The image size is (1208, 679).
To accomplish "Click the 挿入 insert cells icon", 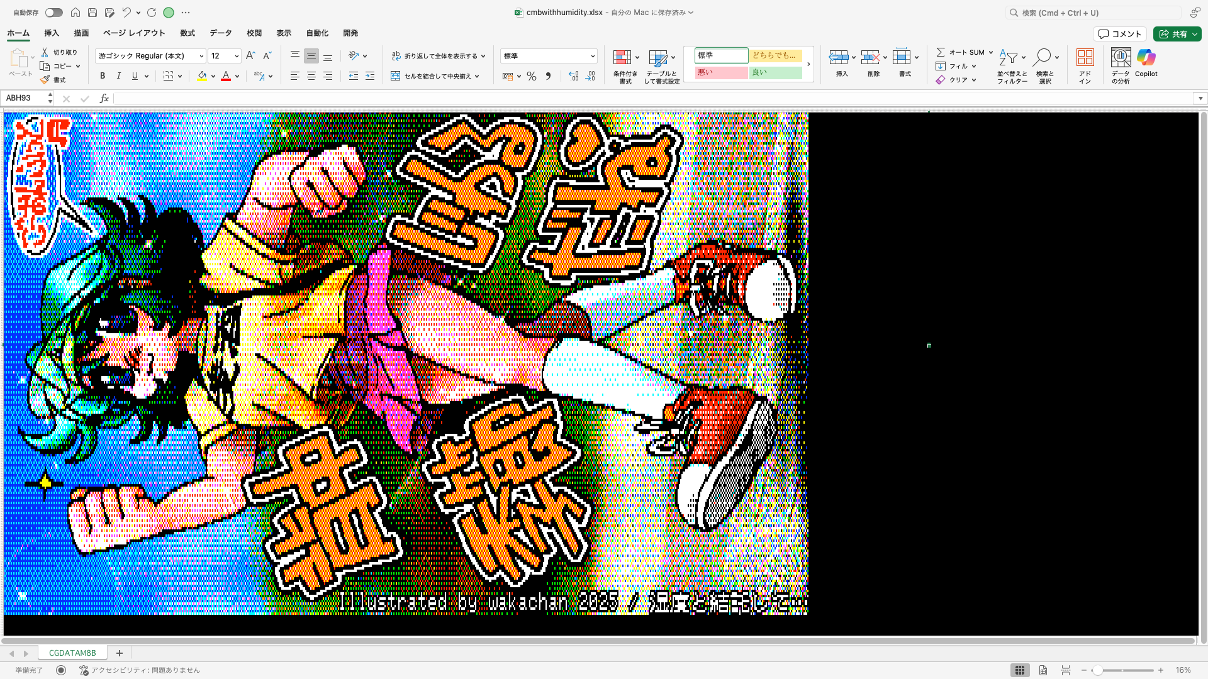I will click(839, 58).
